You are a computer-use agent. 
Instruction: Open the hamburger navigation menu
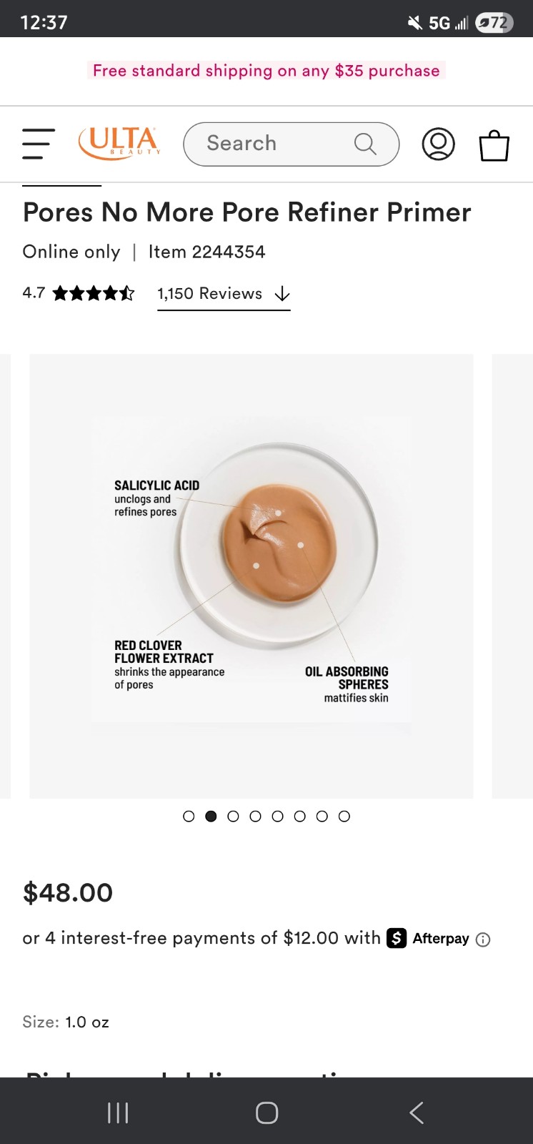pyautogui.click(x=39, y=144)
